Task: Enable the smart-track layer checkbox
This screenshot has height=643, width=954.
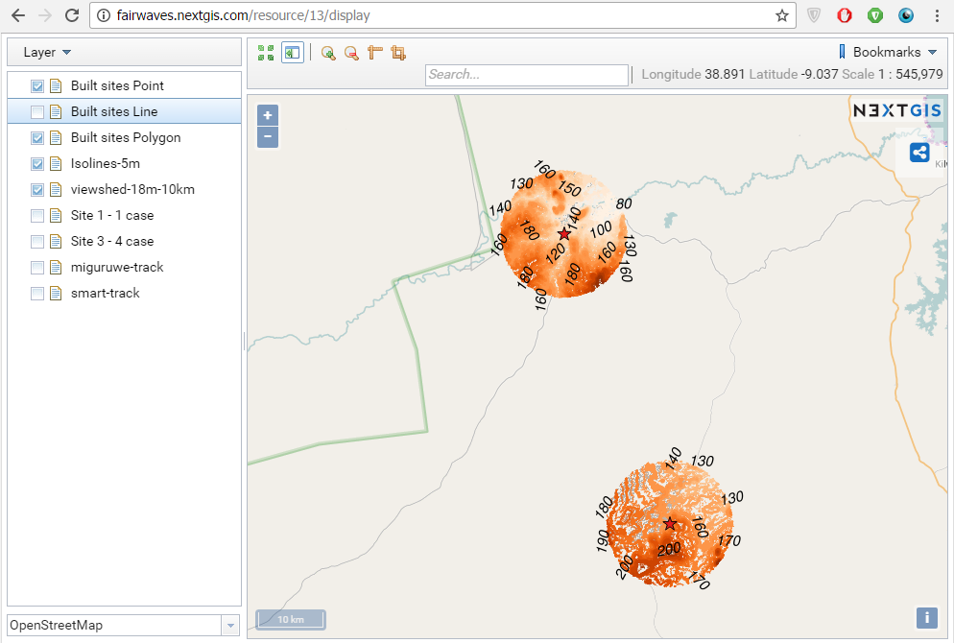Action: (37, 294)
